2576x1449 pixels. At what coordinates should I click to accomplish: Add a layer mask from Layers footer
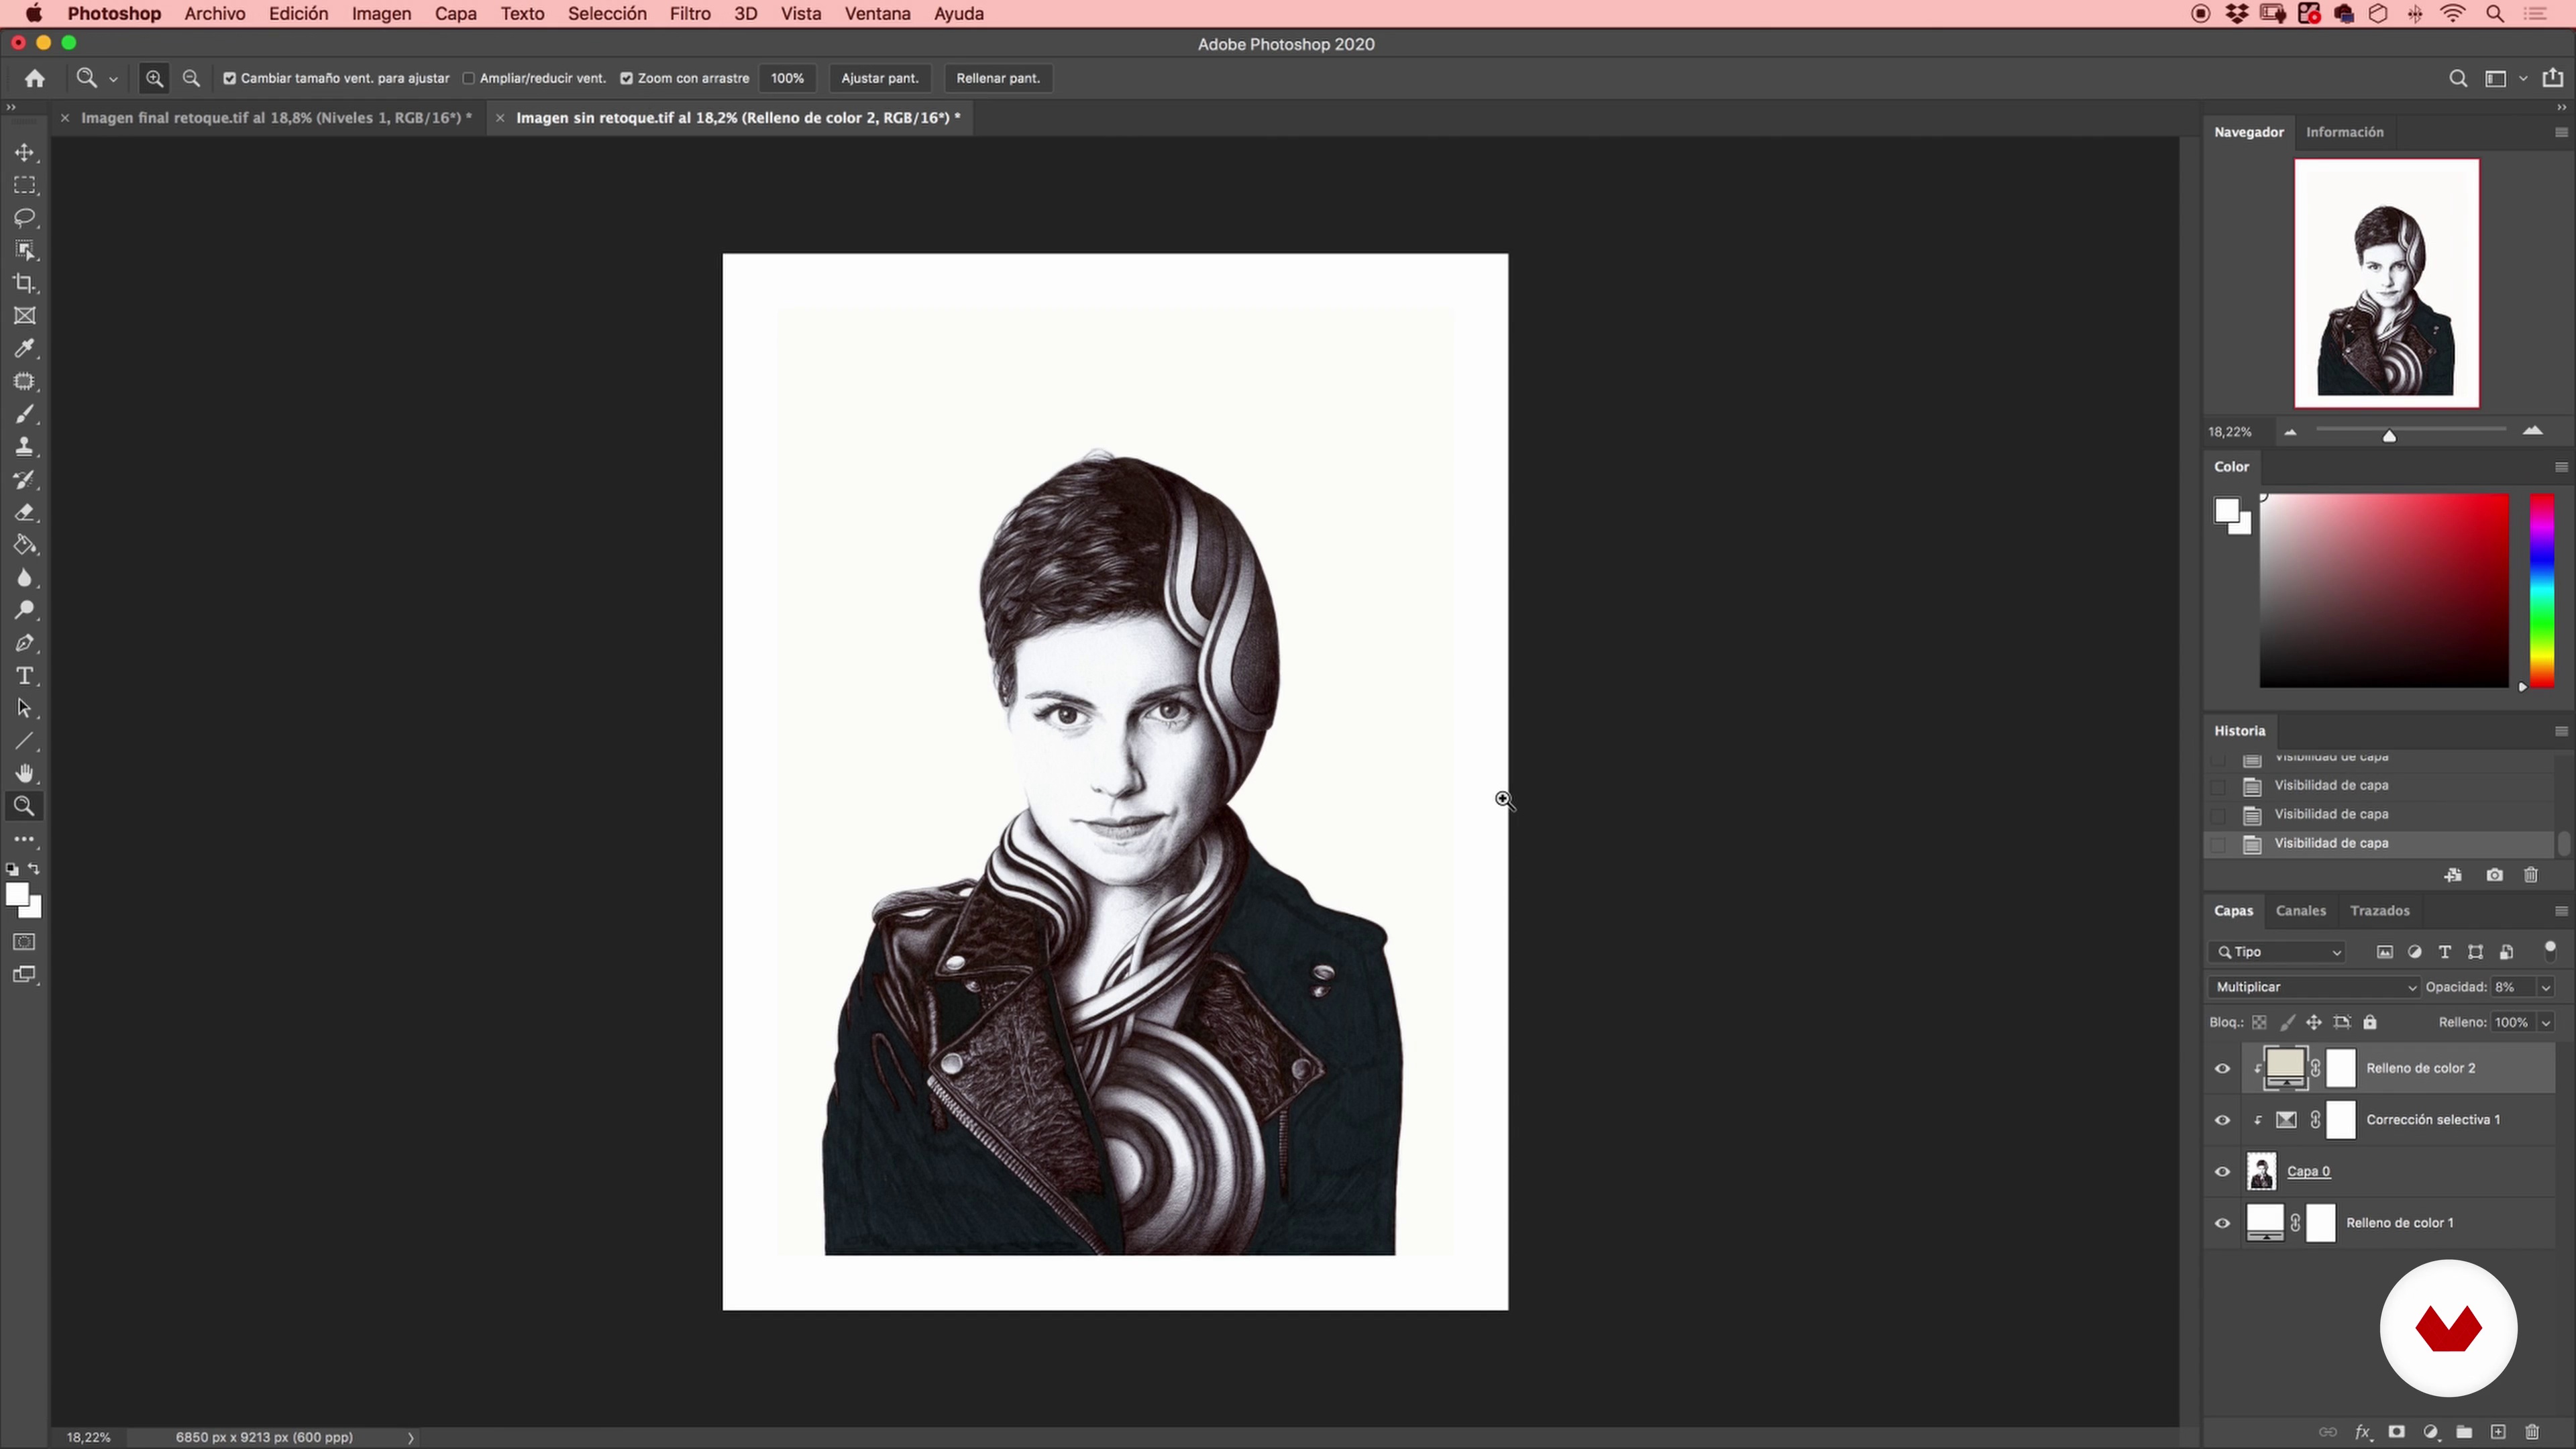[x=2397, y=1432]
